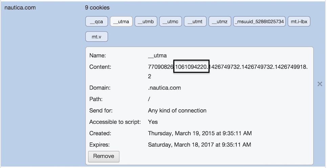Screen dimensions: 327x168
Task: Click the .nautica.com domain value
Action: pyautogui.click(x=164, y=88)
